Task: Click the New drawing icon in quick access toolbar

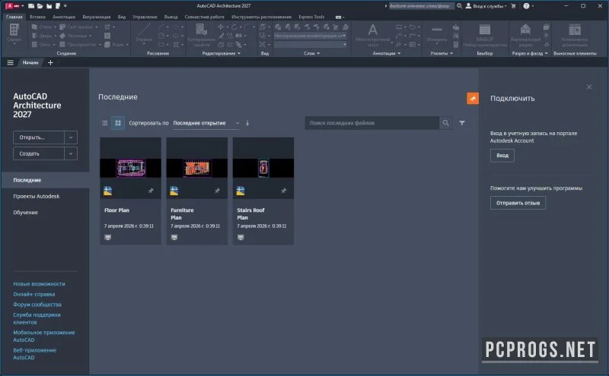Action: click(x=31, y=6)
